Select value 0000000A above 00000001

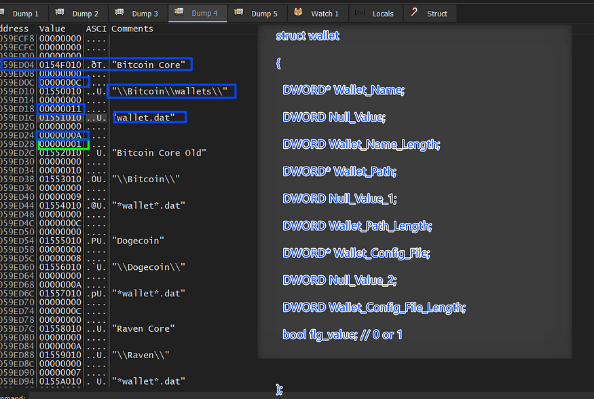tap(60, 135)
